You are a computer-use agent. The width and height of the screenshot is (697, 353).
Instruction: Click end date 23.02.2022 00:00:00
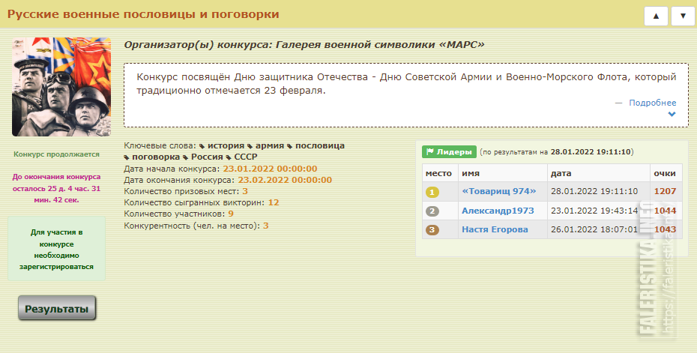point(285,180)
